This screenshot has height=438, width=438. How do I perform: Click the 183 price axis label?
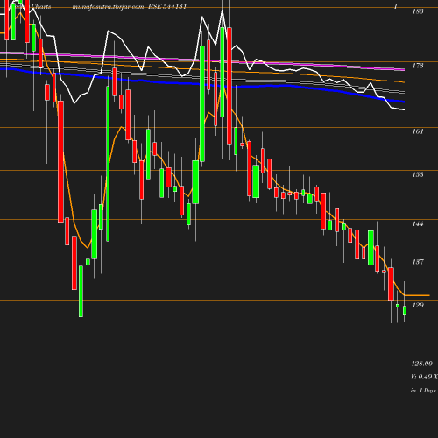click(x=418, y=11)
